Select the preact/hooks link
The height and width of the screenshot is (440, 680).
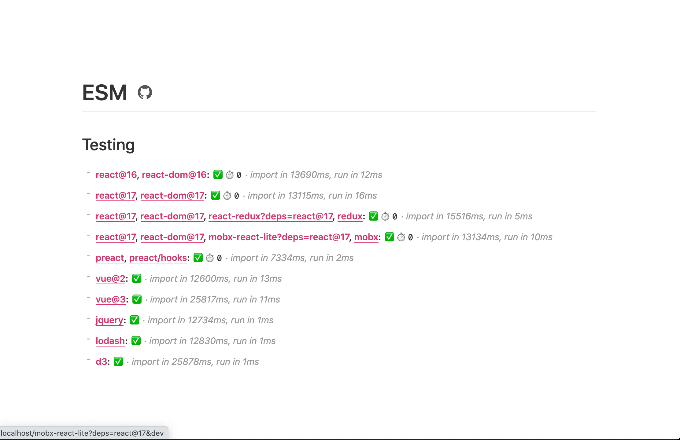(158, 258)
